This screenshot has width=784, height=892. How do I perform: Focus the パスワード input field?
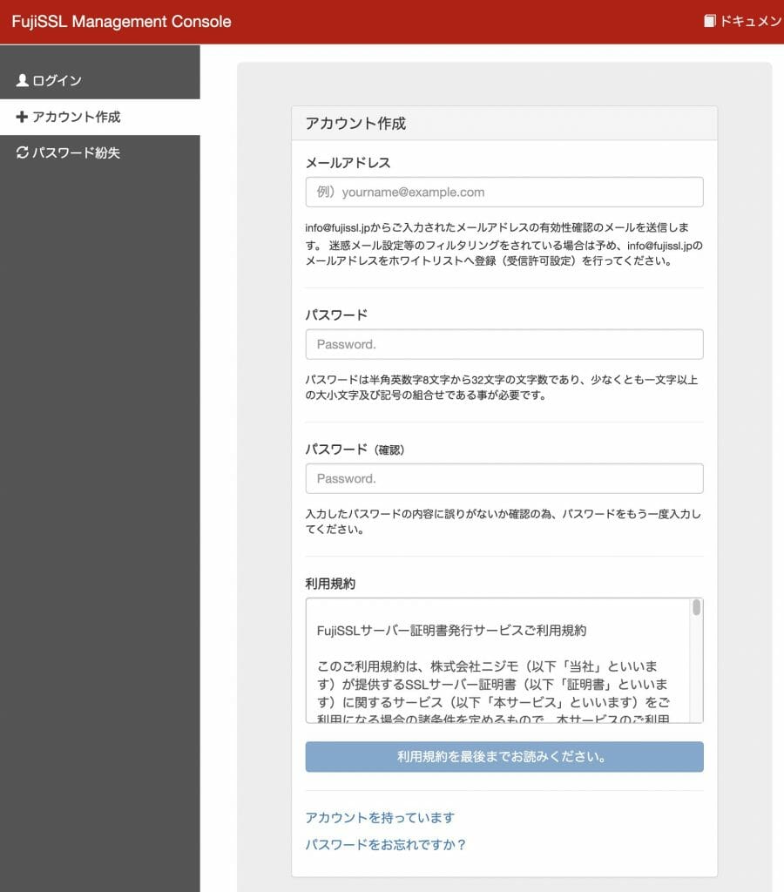(504, 344)
